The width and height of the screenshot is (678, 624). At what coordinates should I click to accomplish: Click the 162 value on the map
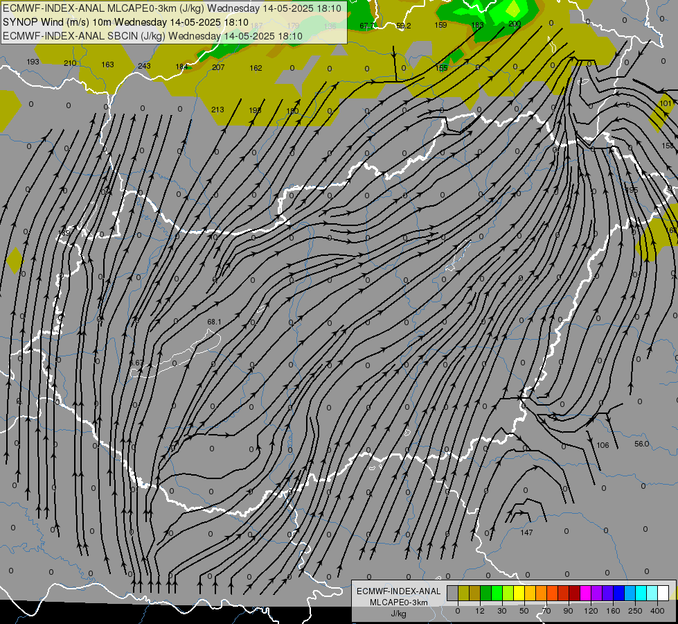(256, 68)
